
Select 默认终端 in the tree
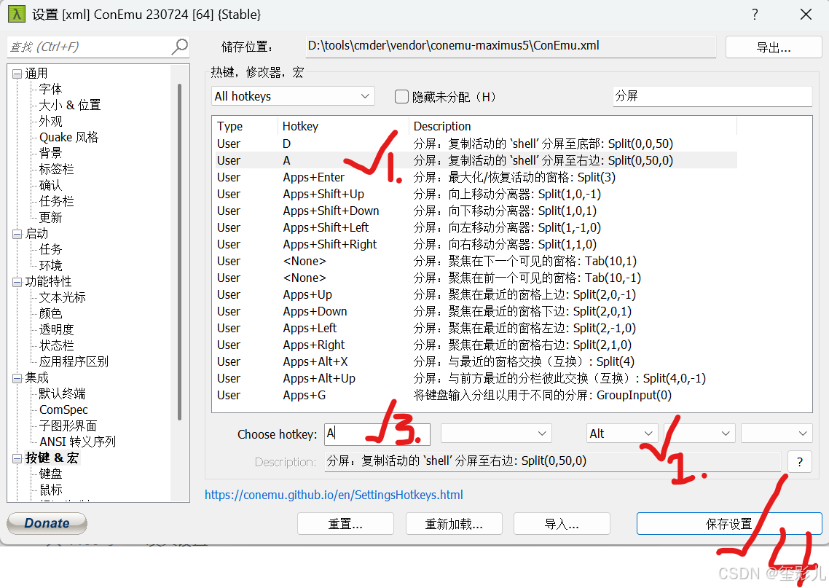62,393
